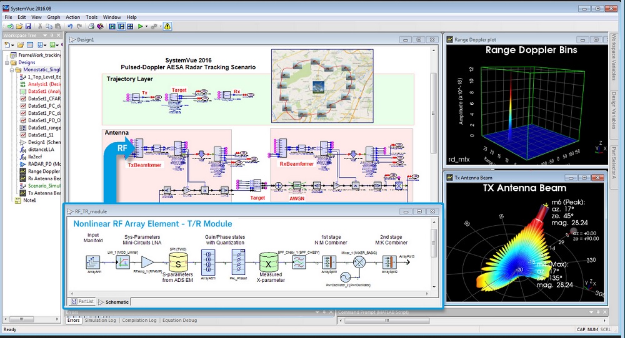This screenshot has width=625, height=338.
Task: Open the Action menu
Action: click(x=72, y=17)
